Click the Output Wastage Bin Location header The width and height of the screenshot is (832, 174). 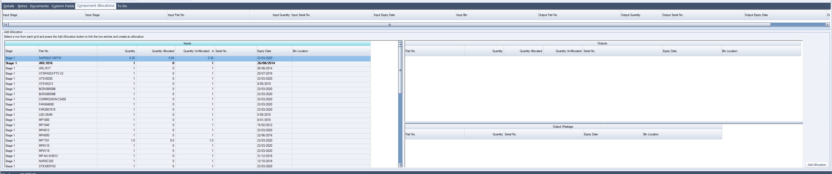pos(682,134)
